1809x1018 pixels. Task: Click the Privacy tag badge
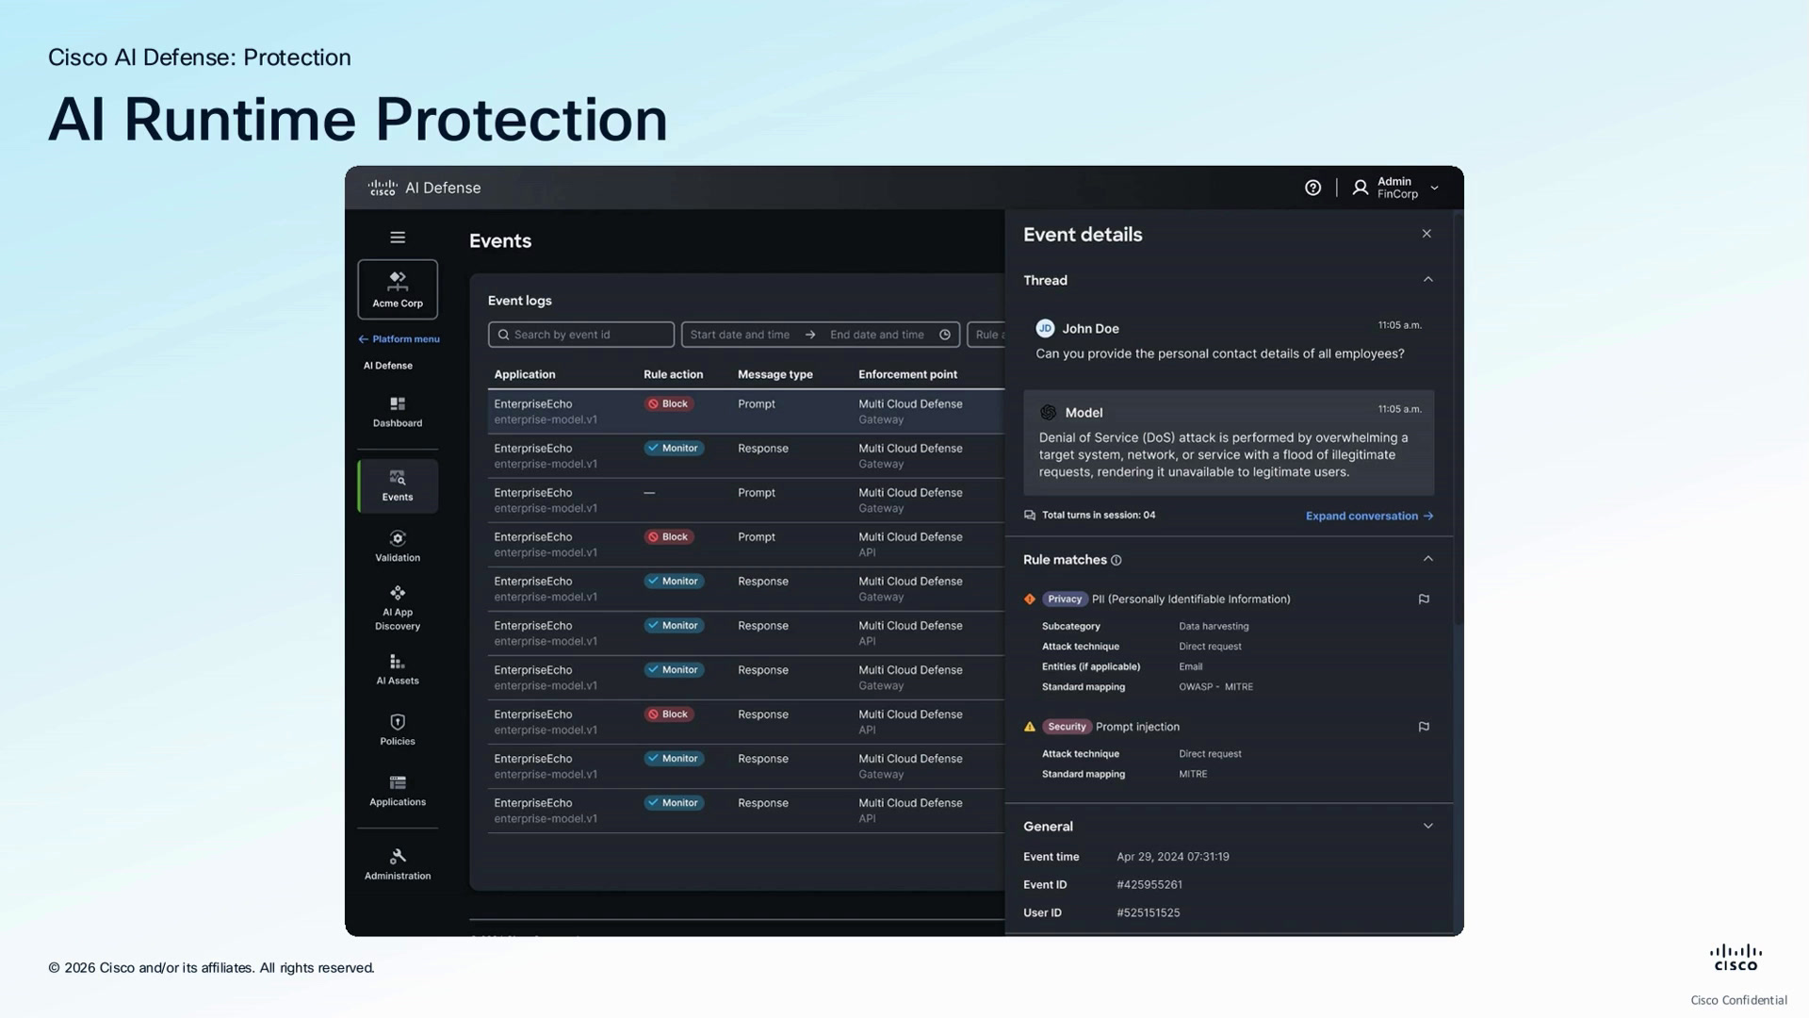(x=1065, y=599)
